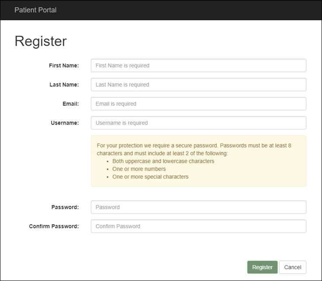Click the Cancel button

pos(292,267)
